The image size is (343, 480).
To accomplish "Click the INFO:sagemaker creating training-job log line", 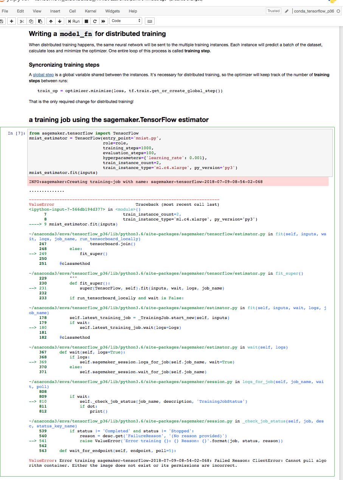I will [146, 182].
